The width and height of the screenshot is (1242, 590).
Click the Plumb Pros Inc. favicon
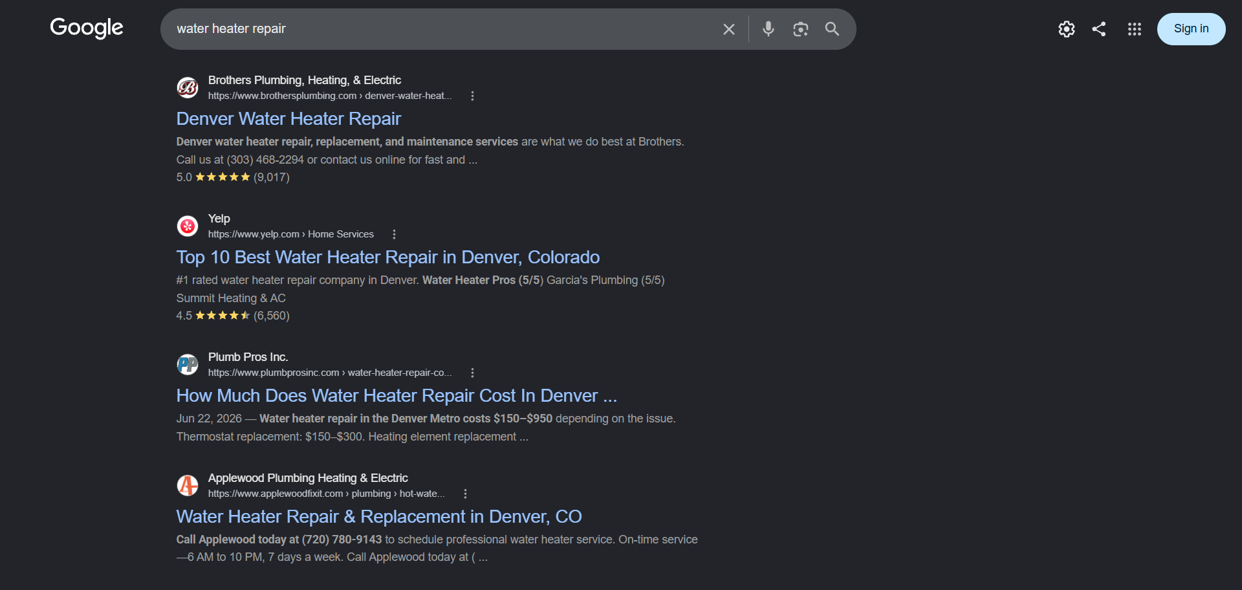188,364
